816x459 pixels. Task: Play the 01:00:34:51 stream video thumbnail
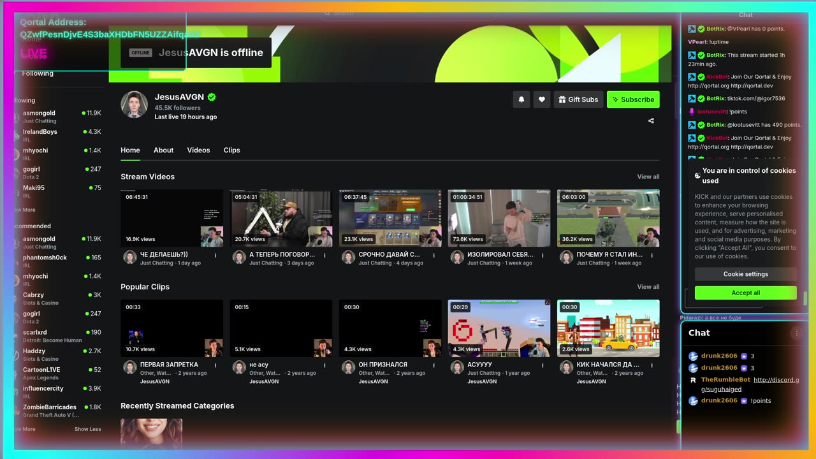click(x=499, y=218)
